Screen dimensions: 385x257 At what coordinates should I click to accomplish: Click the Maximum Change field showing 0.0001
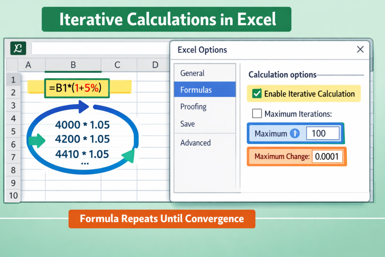(x=327, y=157)
